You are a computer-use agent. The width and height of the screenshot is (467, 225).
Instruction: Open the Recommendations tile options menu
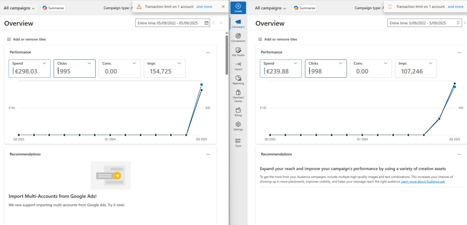tap(208, 154)
